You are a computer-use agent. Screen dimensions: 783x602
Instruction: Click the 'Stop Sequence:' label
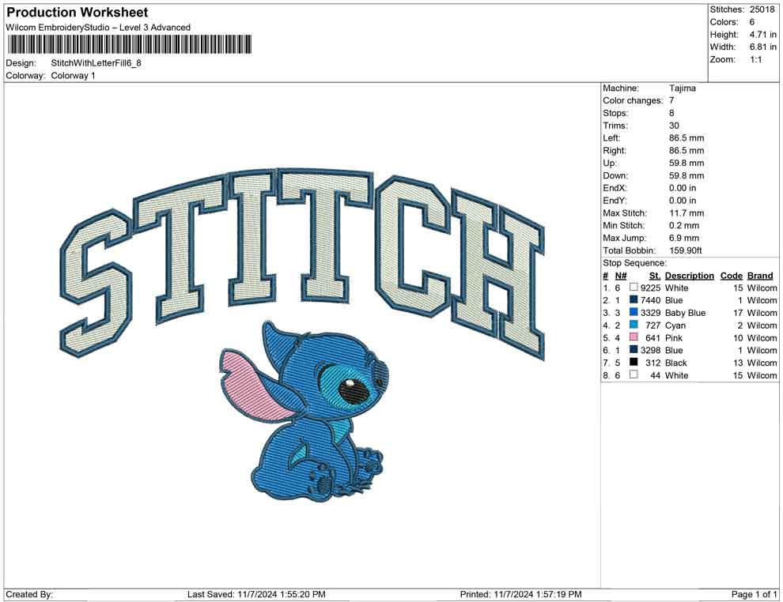(x=634, y=263)
